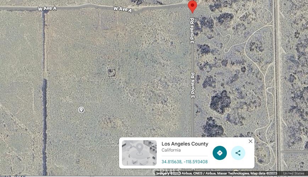Click the lower 3 Points Rd road label
Image resolution: width=308 pixels, height=177 pixels.
(x=193, y=85)
